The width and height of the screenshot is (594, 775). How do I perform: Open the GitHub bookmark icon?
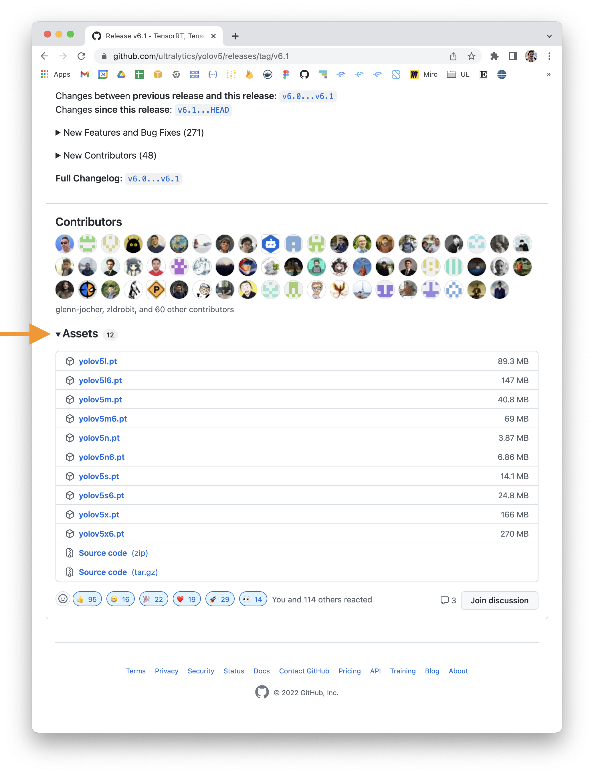[304, 74]
